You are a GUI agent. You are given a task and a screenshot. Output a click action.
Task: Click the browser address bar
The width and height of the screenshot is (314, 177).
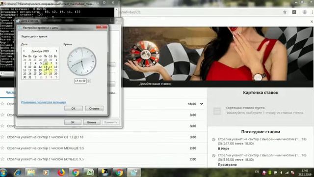(x=200, y=12)
